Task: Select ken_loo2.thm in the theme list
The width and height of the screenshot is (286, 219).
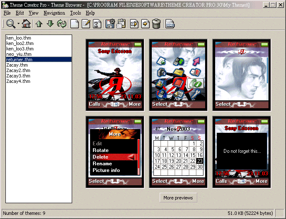Action: pyautogui.click(x=39, y=43)
